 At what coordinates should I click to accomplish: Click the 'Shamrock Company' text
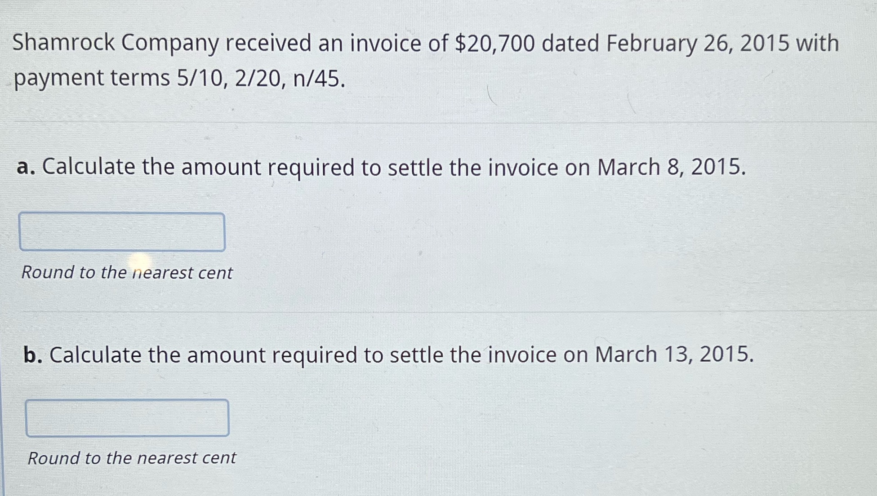(116, 43)
